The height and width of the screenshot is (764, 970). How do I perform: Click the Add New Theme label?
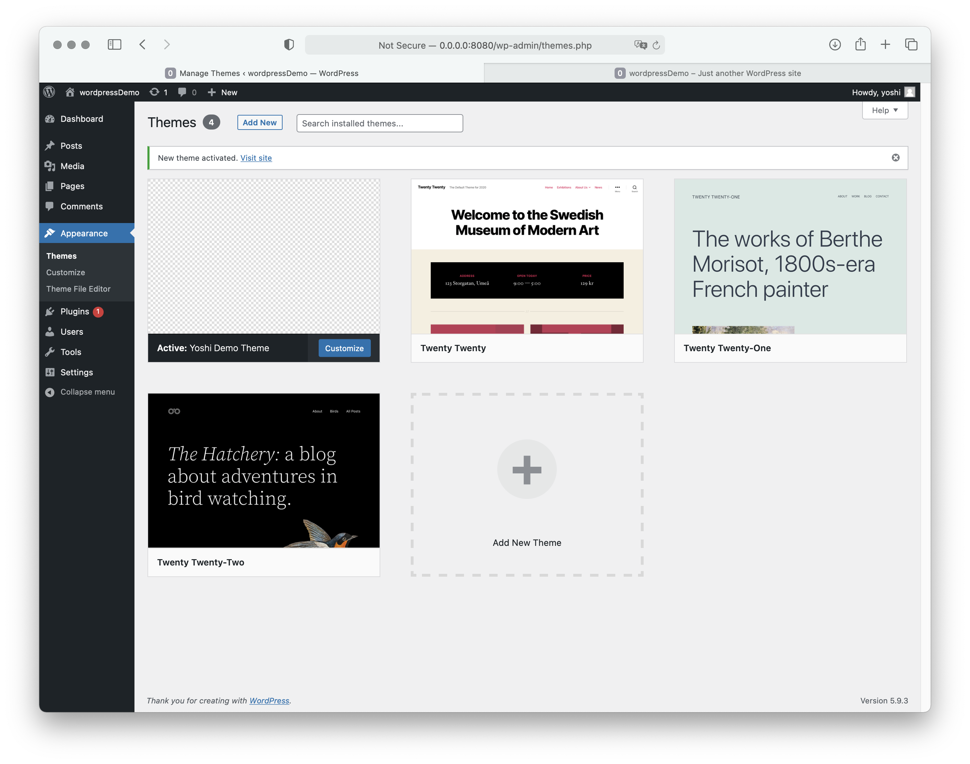coord(527,543)
